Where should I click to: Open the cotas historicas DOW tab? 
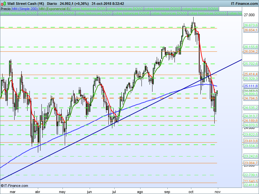click(88, 9)
